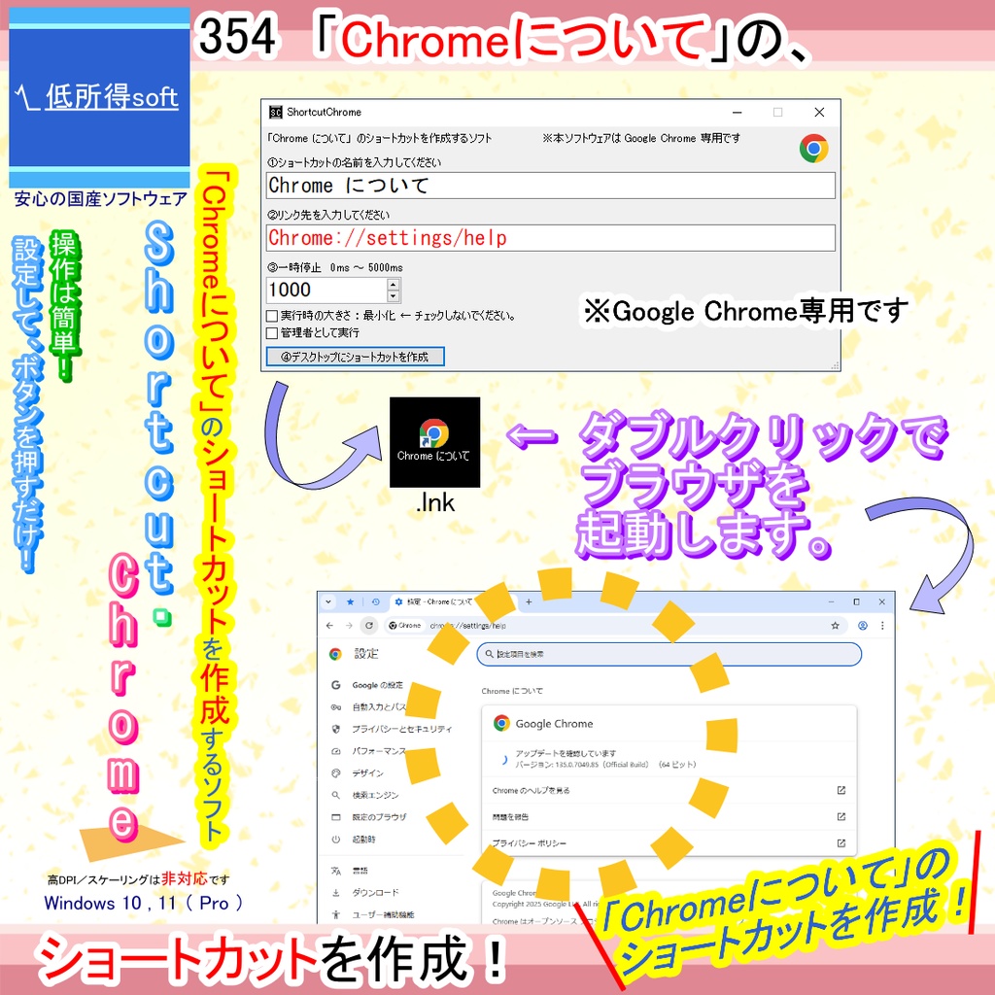The image size is (995, 995).
Task: Open external link icon for Chrome のヘルプを見る
Action: [841, 790]
